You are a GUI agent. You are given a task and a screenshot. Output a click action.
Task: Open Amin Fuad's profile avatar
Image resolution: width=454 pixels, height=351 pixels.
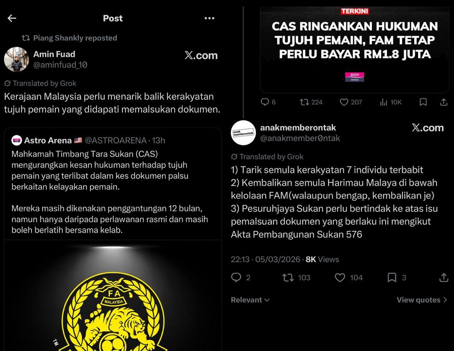tap(17, 59)
